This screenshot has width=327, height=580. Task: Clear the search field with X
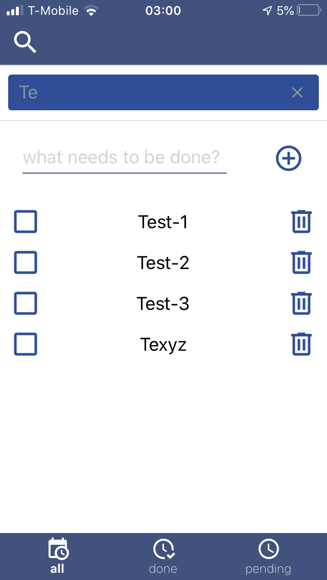coord(297,92)
